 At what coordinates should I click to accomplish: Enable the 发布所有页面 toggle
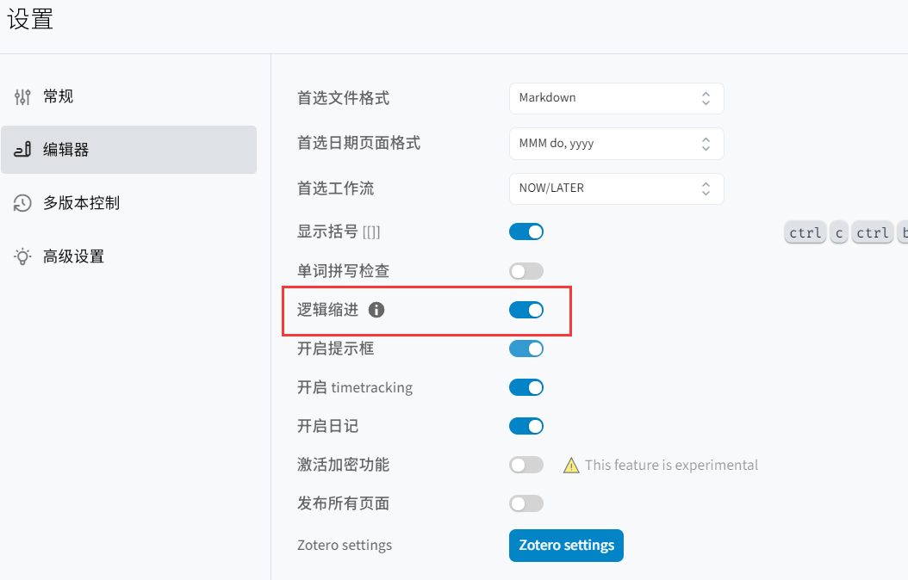tap(526, 503)
